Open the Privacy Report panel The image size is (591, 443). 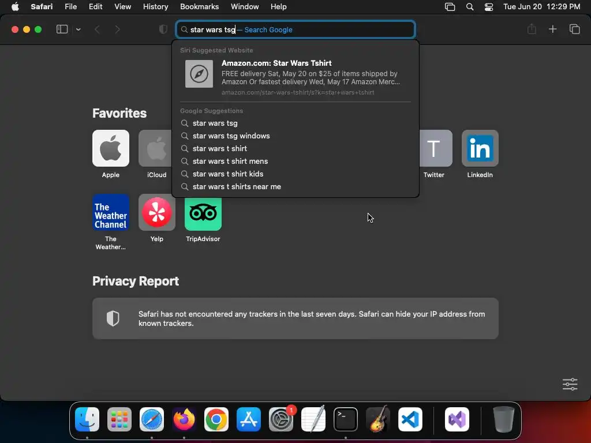click(295, 318)
